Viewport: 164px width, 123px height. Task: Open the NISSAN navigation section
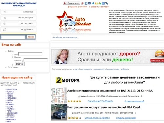click(10, 94)
